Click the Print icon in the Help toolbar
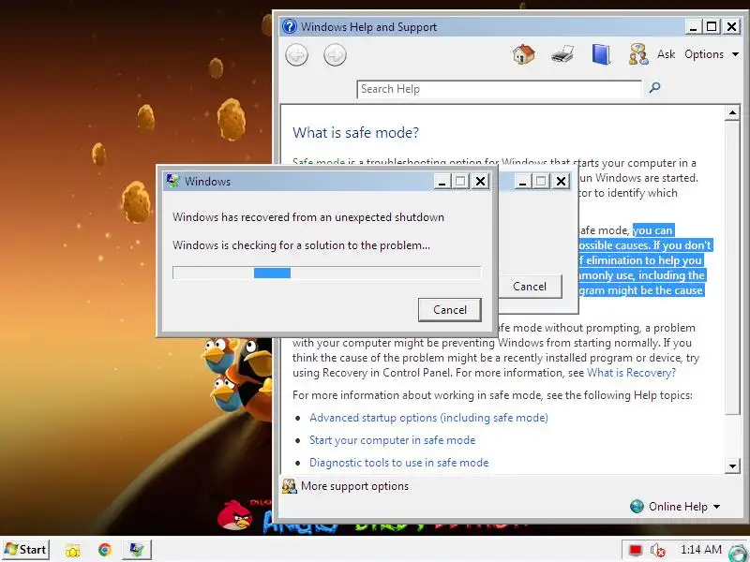The image size is (750, 562). 562,54
